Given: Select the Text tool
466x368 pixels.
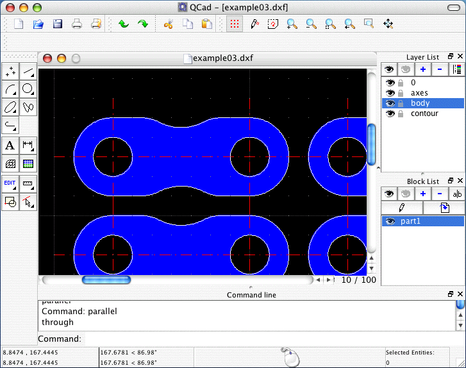Looking at the screenshot, I should tap(10, 146).
